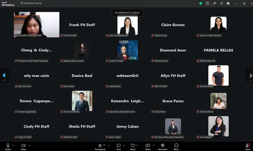Click the large 'Allyn FH Staff' tile name
Image resolution: width=253 pixels, height=151 pixels.
(x=173, y=75)
